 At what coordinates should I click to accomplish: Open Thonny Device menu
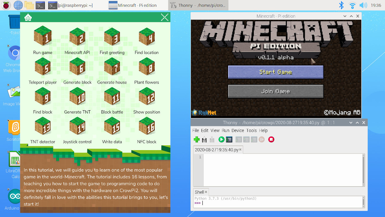(238, 131)
